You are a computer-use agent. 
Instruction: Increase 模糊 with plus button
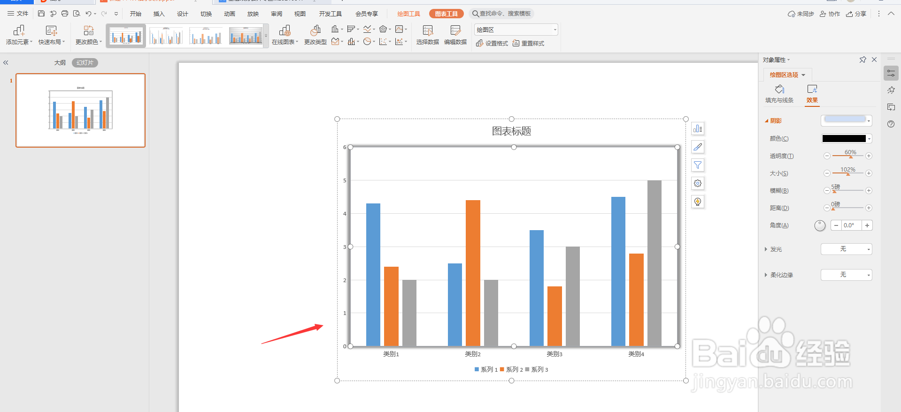coord(869,190)
